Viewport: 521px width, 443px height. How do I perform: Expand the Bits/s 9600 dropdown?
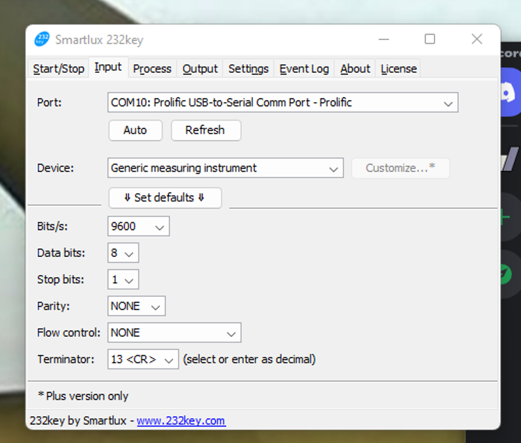(138, 226)
